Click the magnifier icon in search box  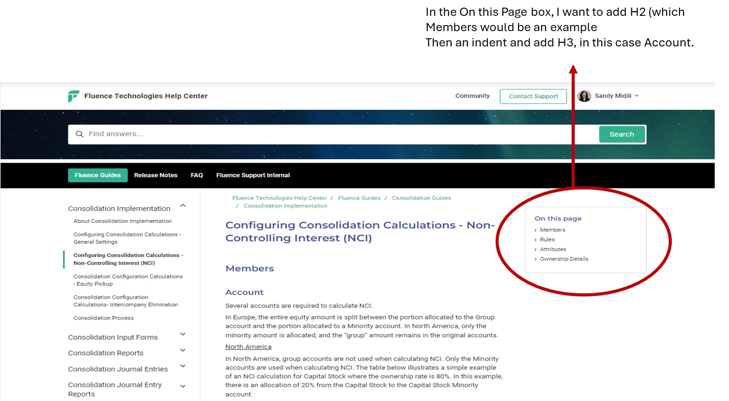pyautogui.click(x=79, y=134)
